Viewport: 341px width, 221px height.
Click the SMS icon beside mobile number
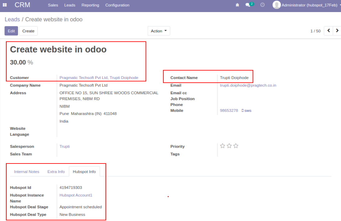(246, 111)
